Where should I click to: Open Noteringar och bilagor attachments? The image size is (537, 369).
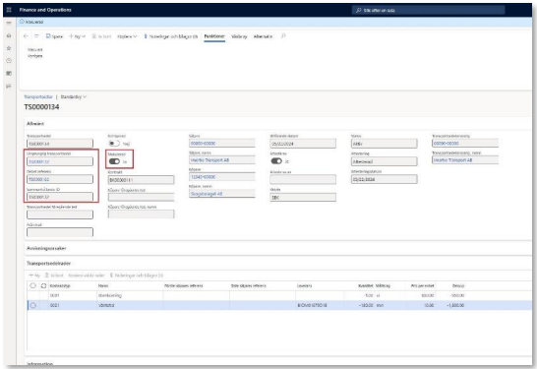(170, 36)
